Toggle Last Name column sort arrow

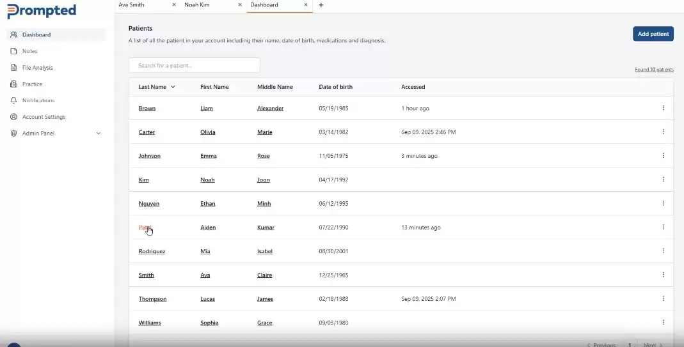pos(173,87)
